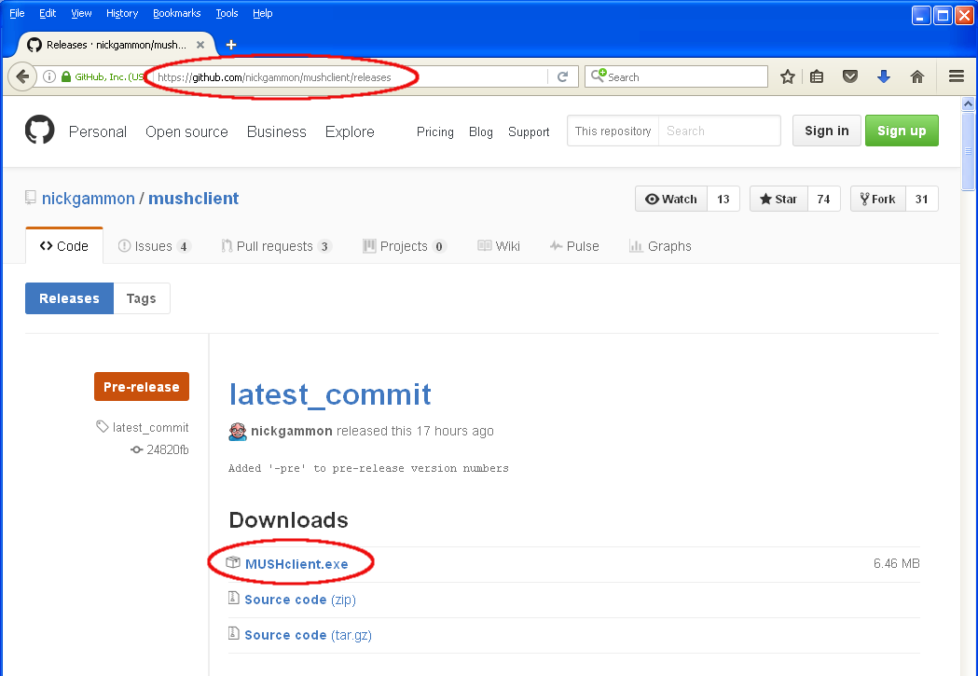Open the Projects tab
Screen dimensions: 978x676
(x=405, y=246)
